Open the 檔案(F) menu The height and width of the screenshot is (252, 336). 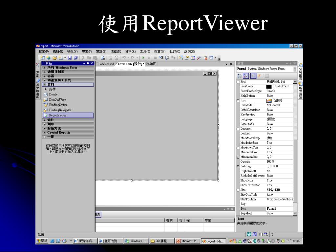44,52
